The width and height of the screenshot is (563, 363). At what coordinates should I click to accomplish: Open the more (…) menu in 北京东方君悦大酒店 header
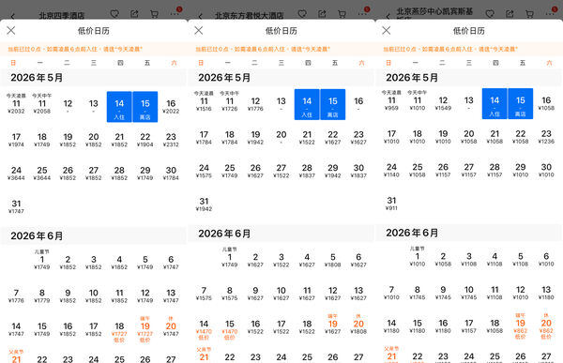click(362, 14)
